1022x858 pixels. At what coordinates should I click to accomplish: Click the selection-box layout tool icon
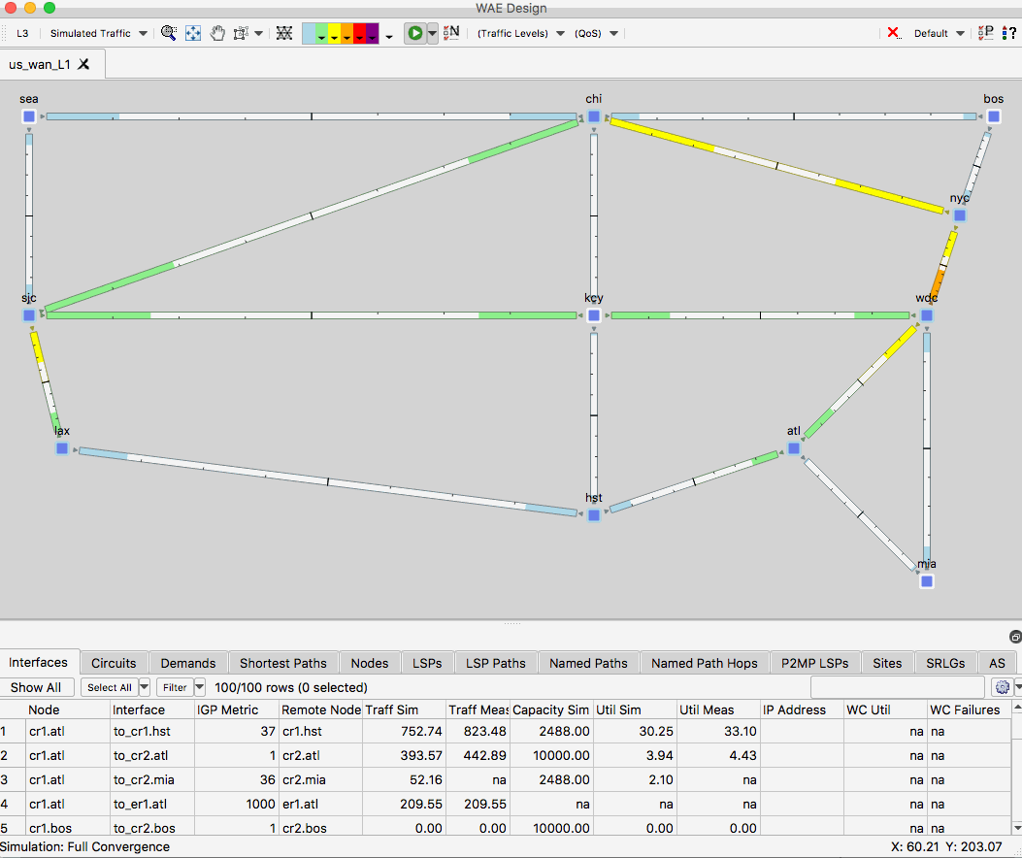pos(241,33)
